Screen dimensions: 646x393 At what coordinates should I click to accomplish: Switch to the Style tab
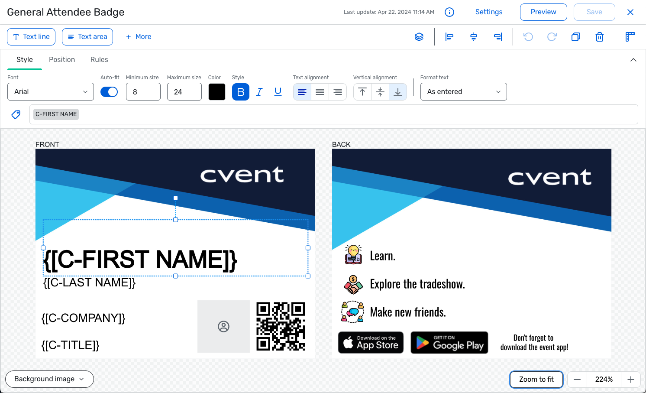(x=25, y=60)
